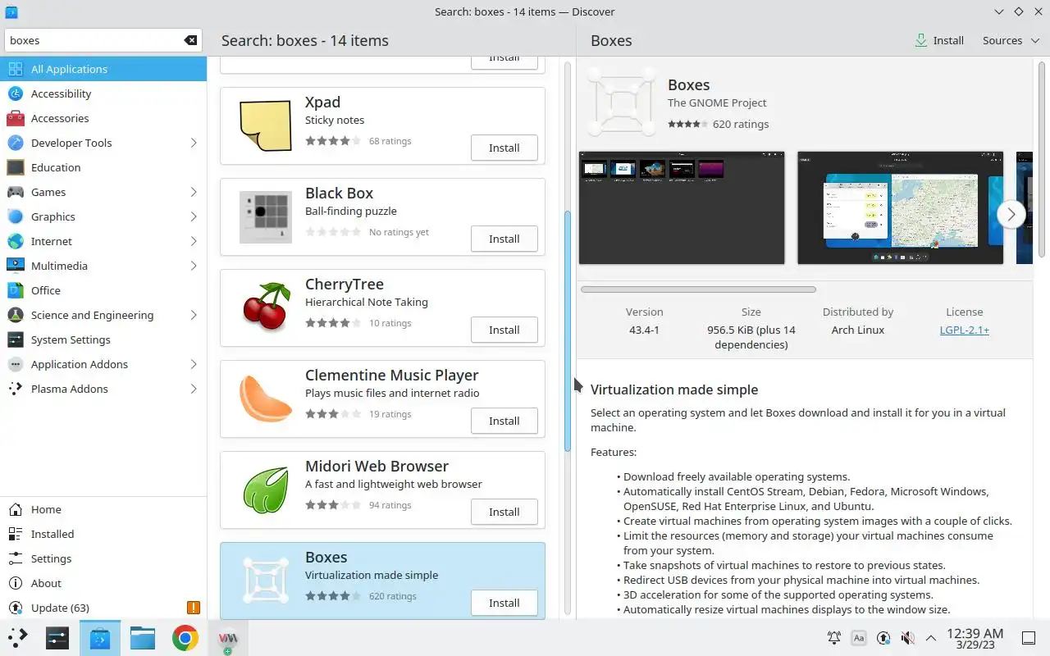Click the details pane vertical scrollbar
The height and width of the screenshot is (656, 1050).
[x=1043, y=160]
